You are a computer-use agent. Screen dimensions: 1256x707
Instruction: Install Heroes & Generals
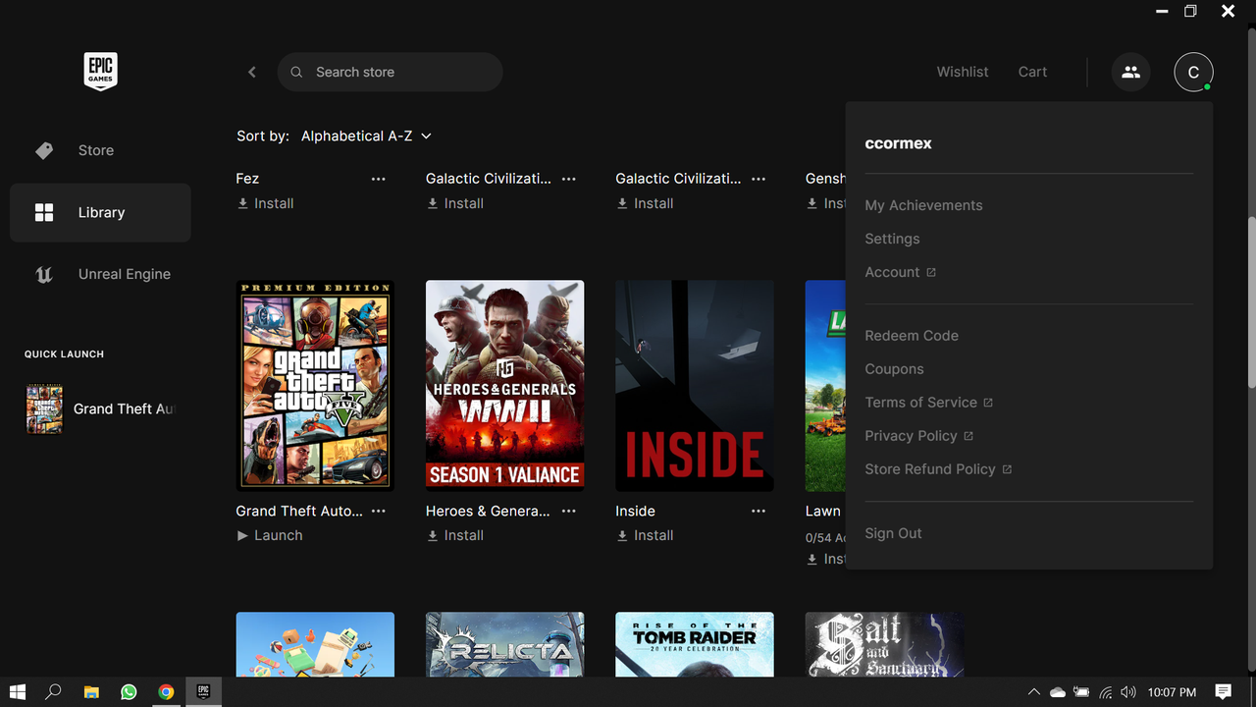[x=455, y=535]
